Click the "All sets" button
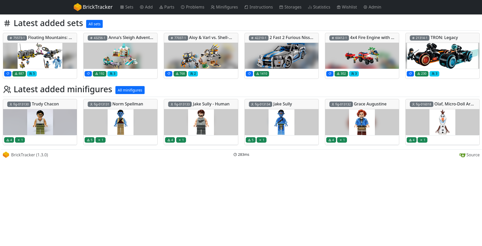 pyautogui.click(x=94, y=24)
